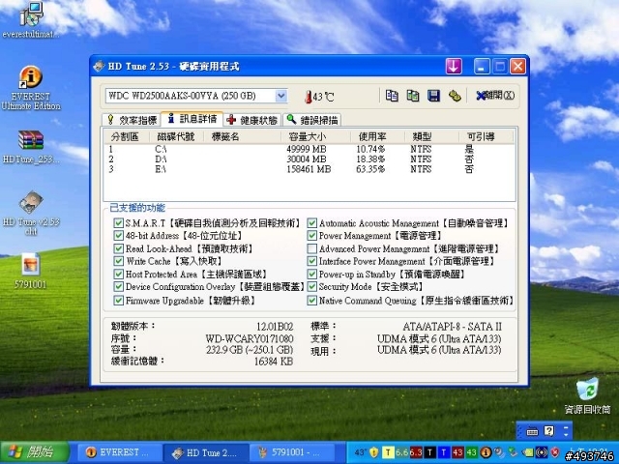This screenshot has height=464, width=619.
Task: Toggle the Firmware Upgradable checkbox
Action: tap(118, 301)
